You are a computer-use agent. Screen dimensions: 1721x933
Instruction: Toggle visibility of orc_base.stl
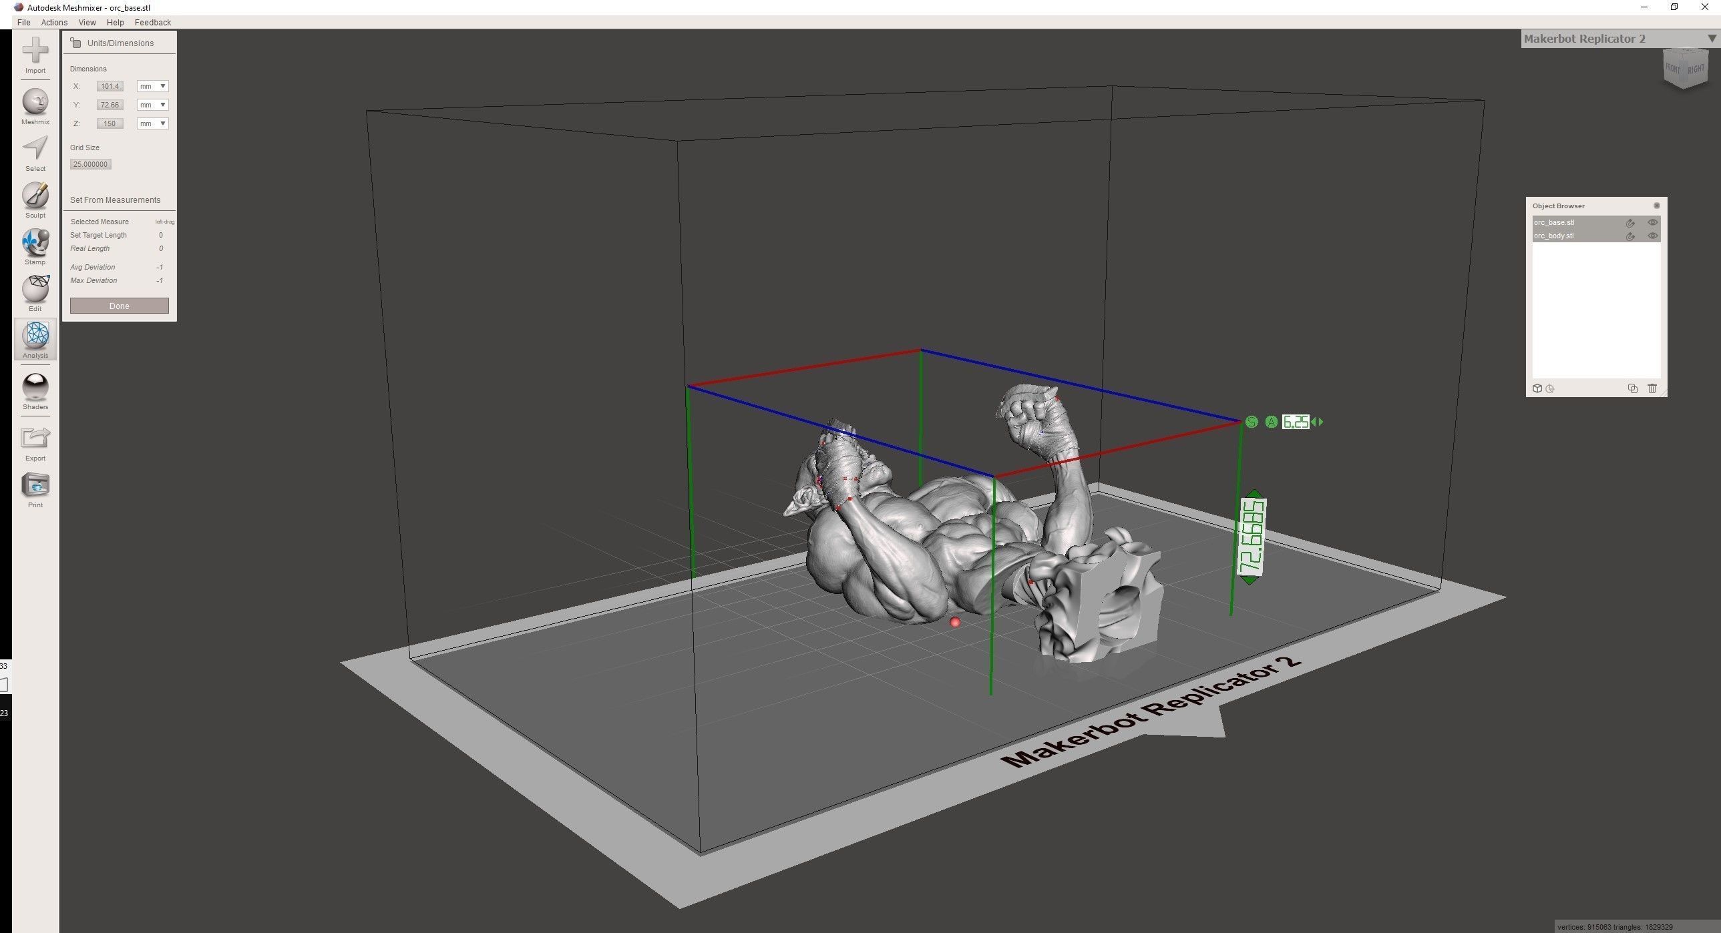point(1653,222)
